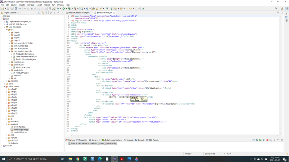The width and height of the screenshot is (289, 162).
Task: Click the Writable status bar entry
Action: (188, 154)
